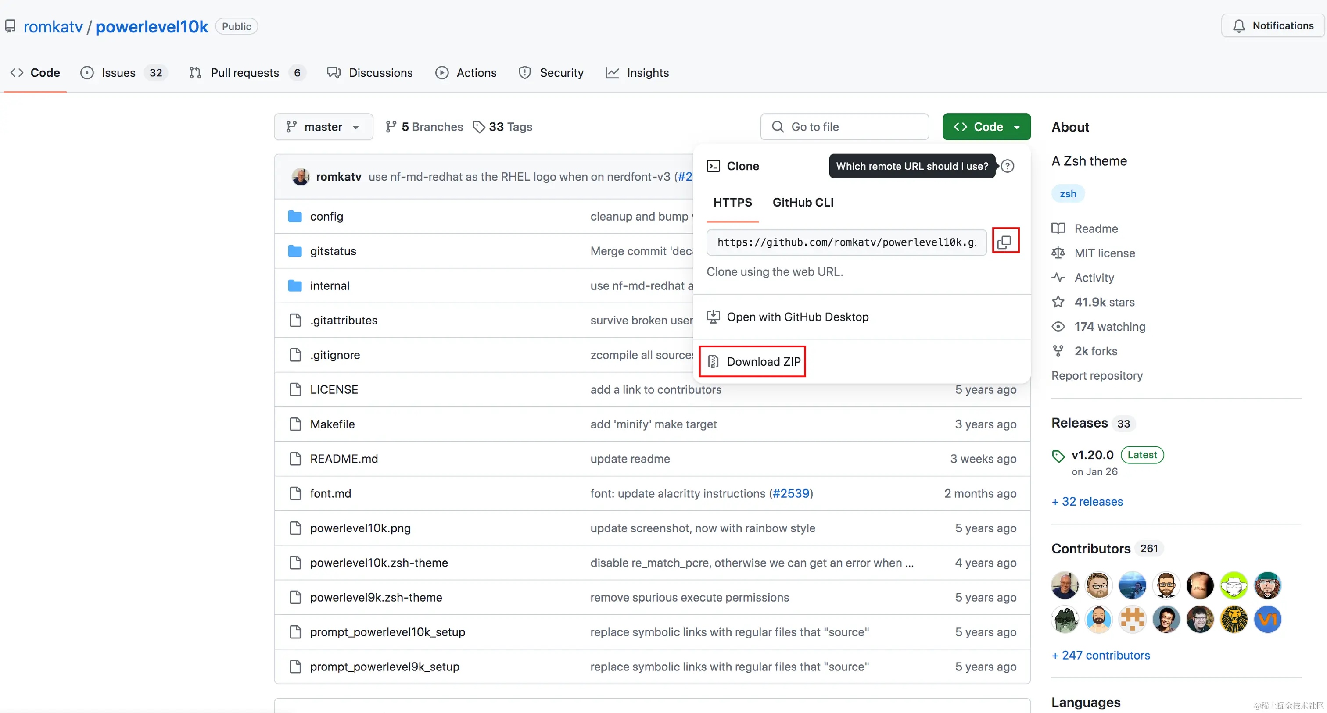This screenshot has width=1327, height=713.
Task: Click the Notifications bell button
Action: [1273, 26]
